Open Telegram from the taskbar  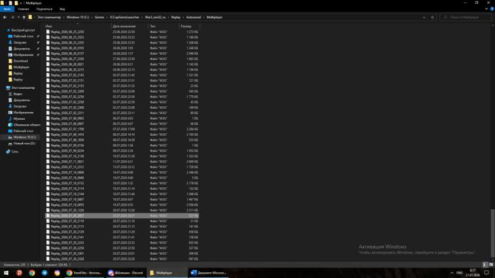[44, 273]
